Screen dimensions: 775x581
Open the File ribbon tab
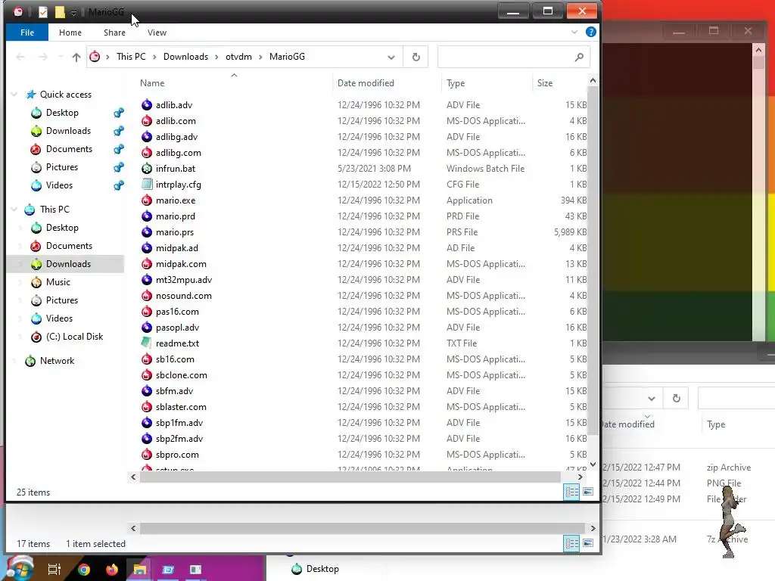[27, 33]
